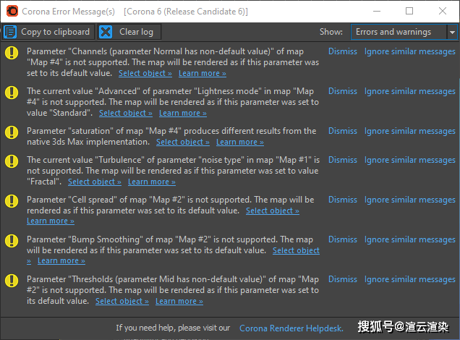Click warning icon for Lightness mode message
Image resolution: width=460 pixels, height=340 pixels.
[12, 93]
